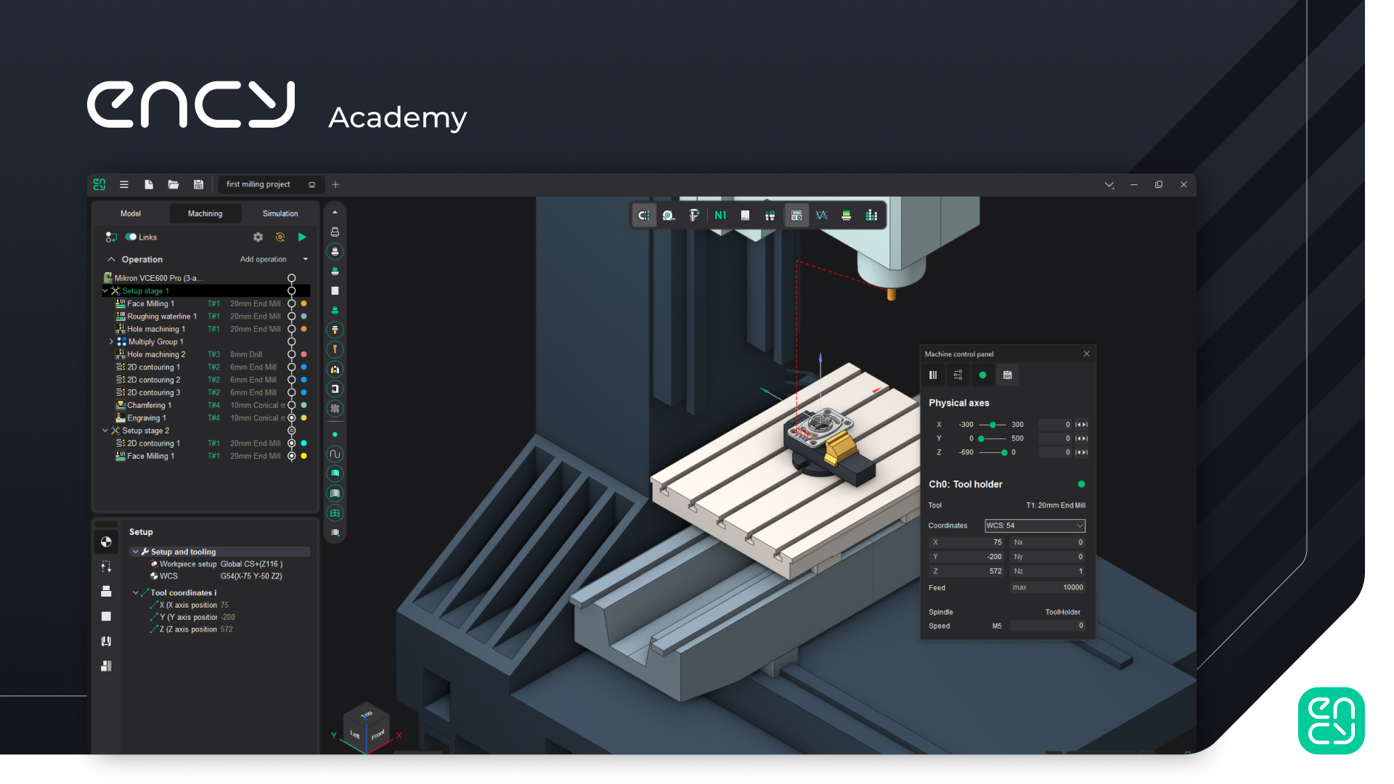Viewport: 1394px width, 784px height.
Task: Click the N1 block numbers icon
Action: (x=720, y=215)
